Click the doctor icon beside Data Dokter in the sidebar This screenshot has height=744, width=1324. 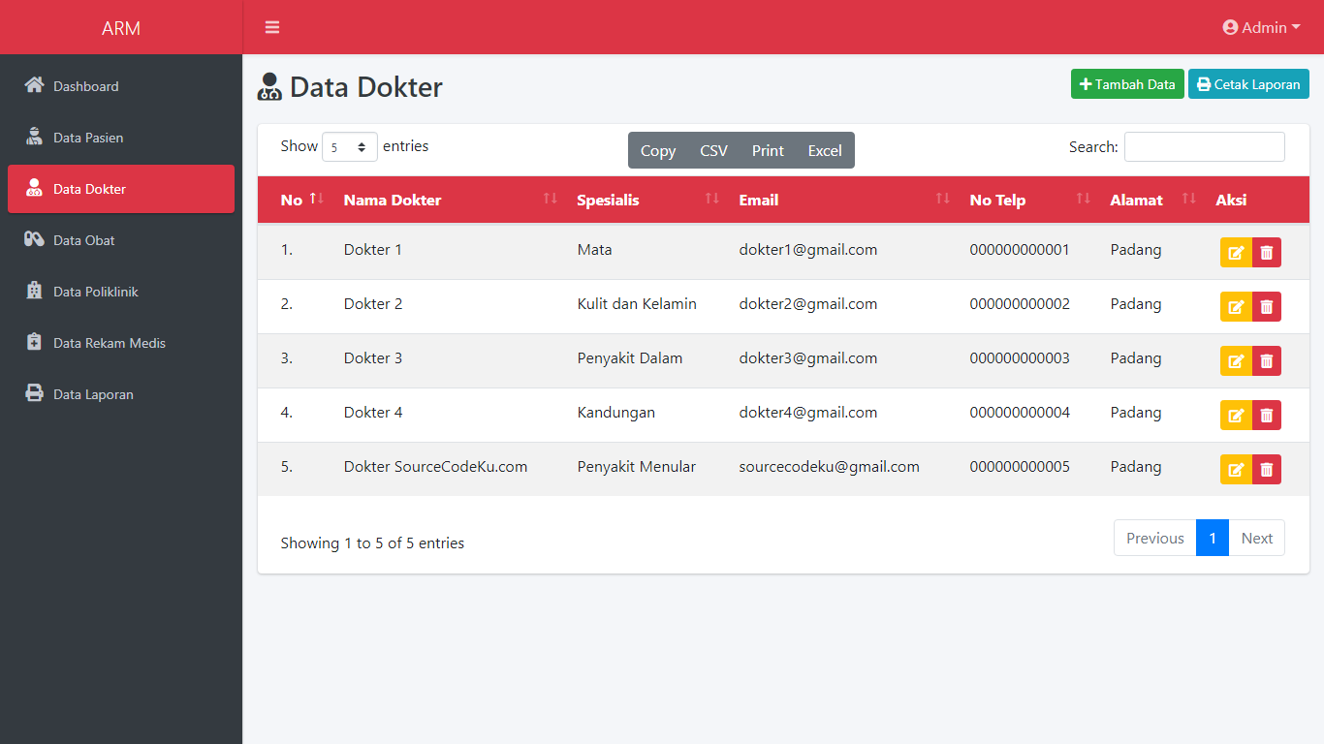(x=34, y=188)
